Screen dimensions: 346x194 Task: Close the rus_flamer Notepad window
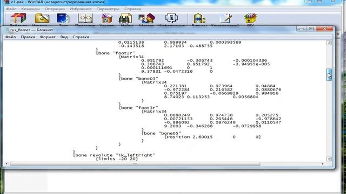(x=324, y=29)
